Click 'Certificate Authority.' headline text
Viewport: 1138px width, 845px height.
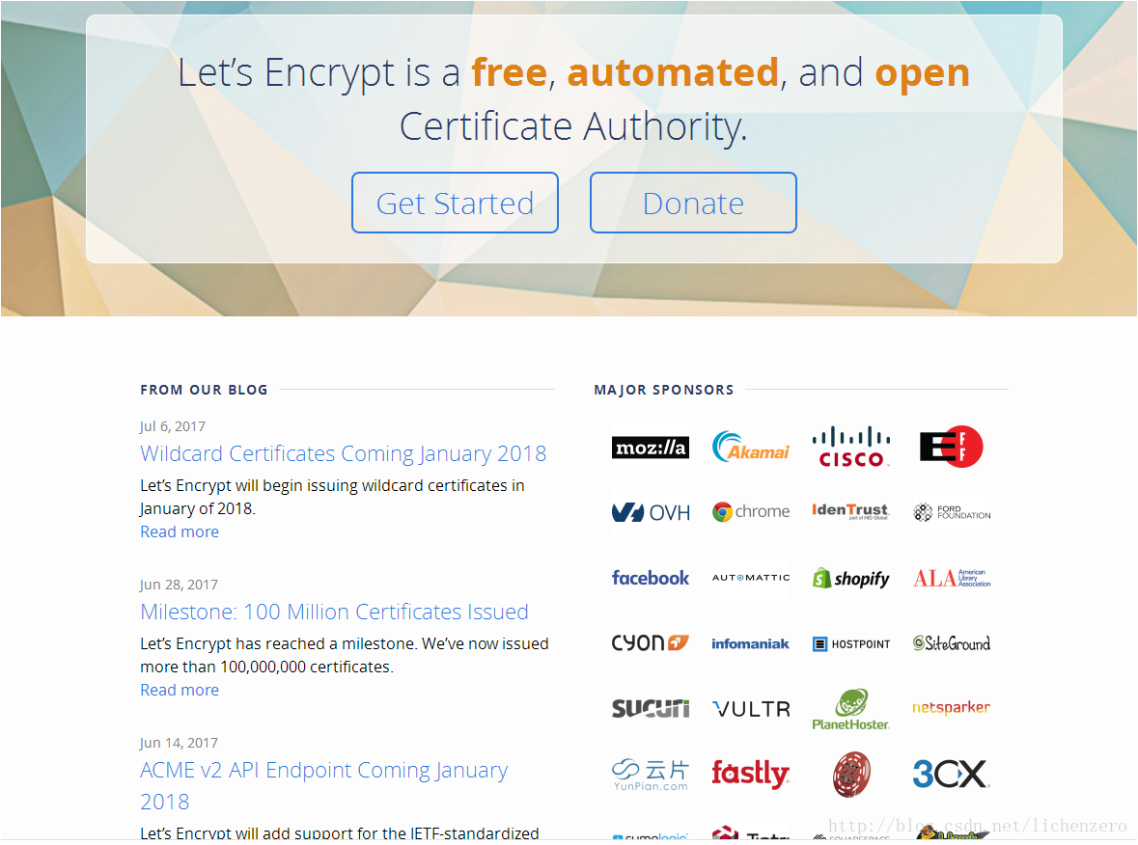coord(573,127)
